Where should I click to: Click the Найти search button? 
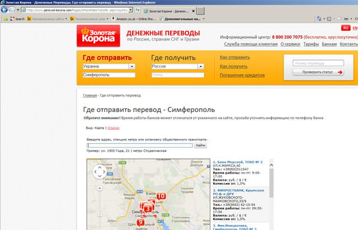[200, 145]
